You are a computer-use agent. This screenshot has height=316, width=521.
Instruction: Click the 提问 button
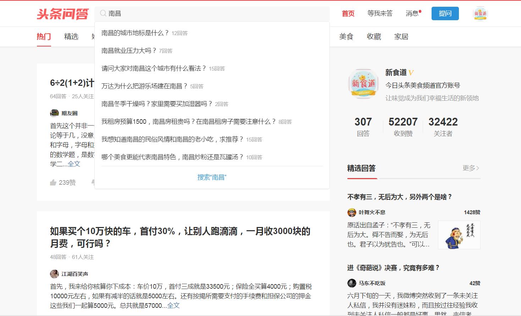pos(445,13)
